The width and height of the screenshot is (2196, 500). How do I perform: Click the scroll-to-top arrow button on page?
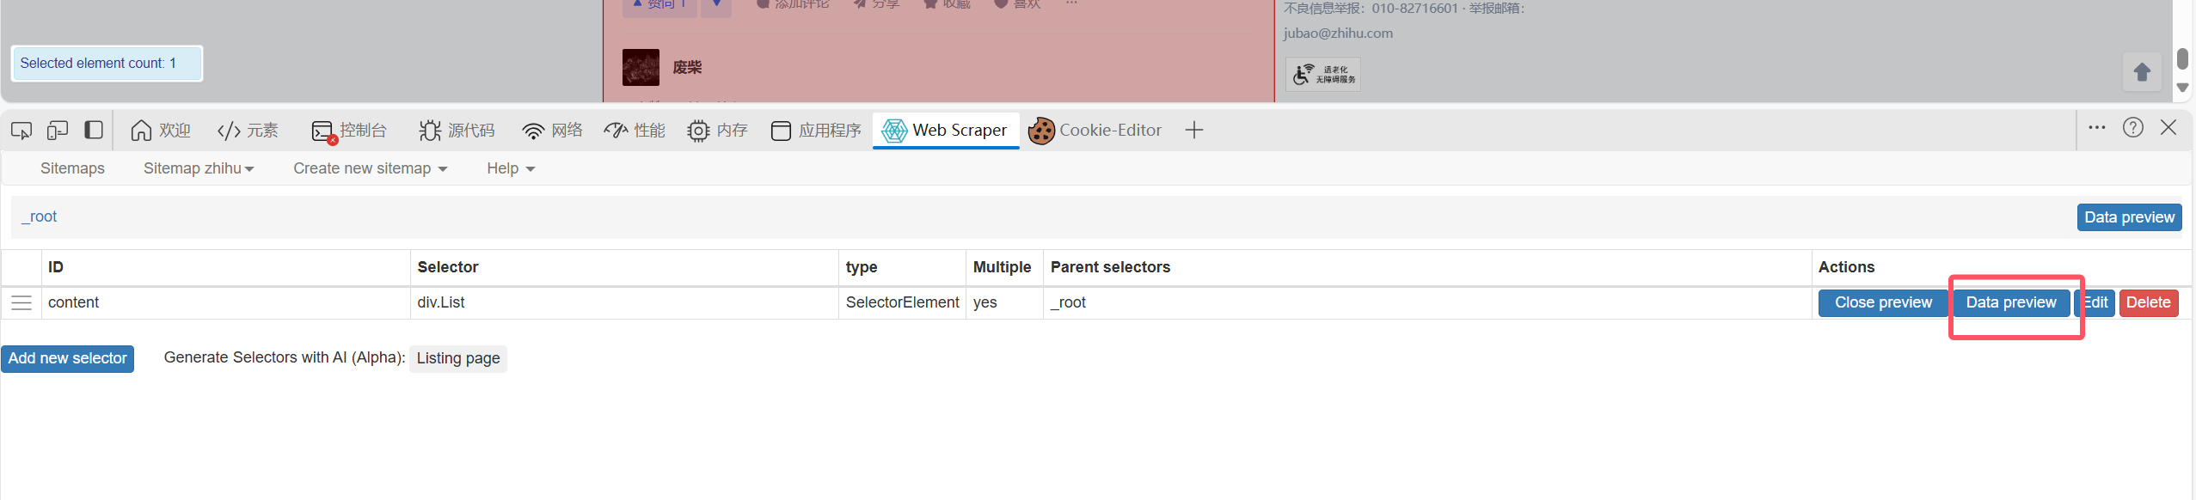click(2142, 72)
